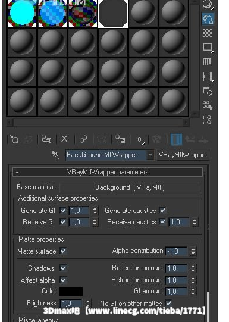Image resolution: width=229 pixels, height=322 pixels.
Task: Open the black matte Color swatch
Action: pos(71,292)
